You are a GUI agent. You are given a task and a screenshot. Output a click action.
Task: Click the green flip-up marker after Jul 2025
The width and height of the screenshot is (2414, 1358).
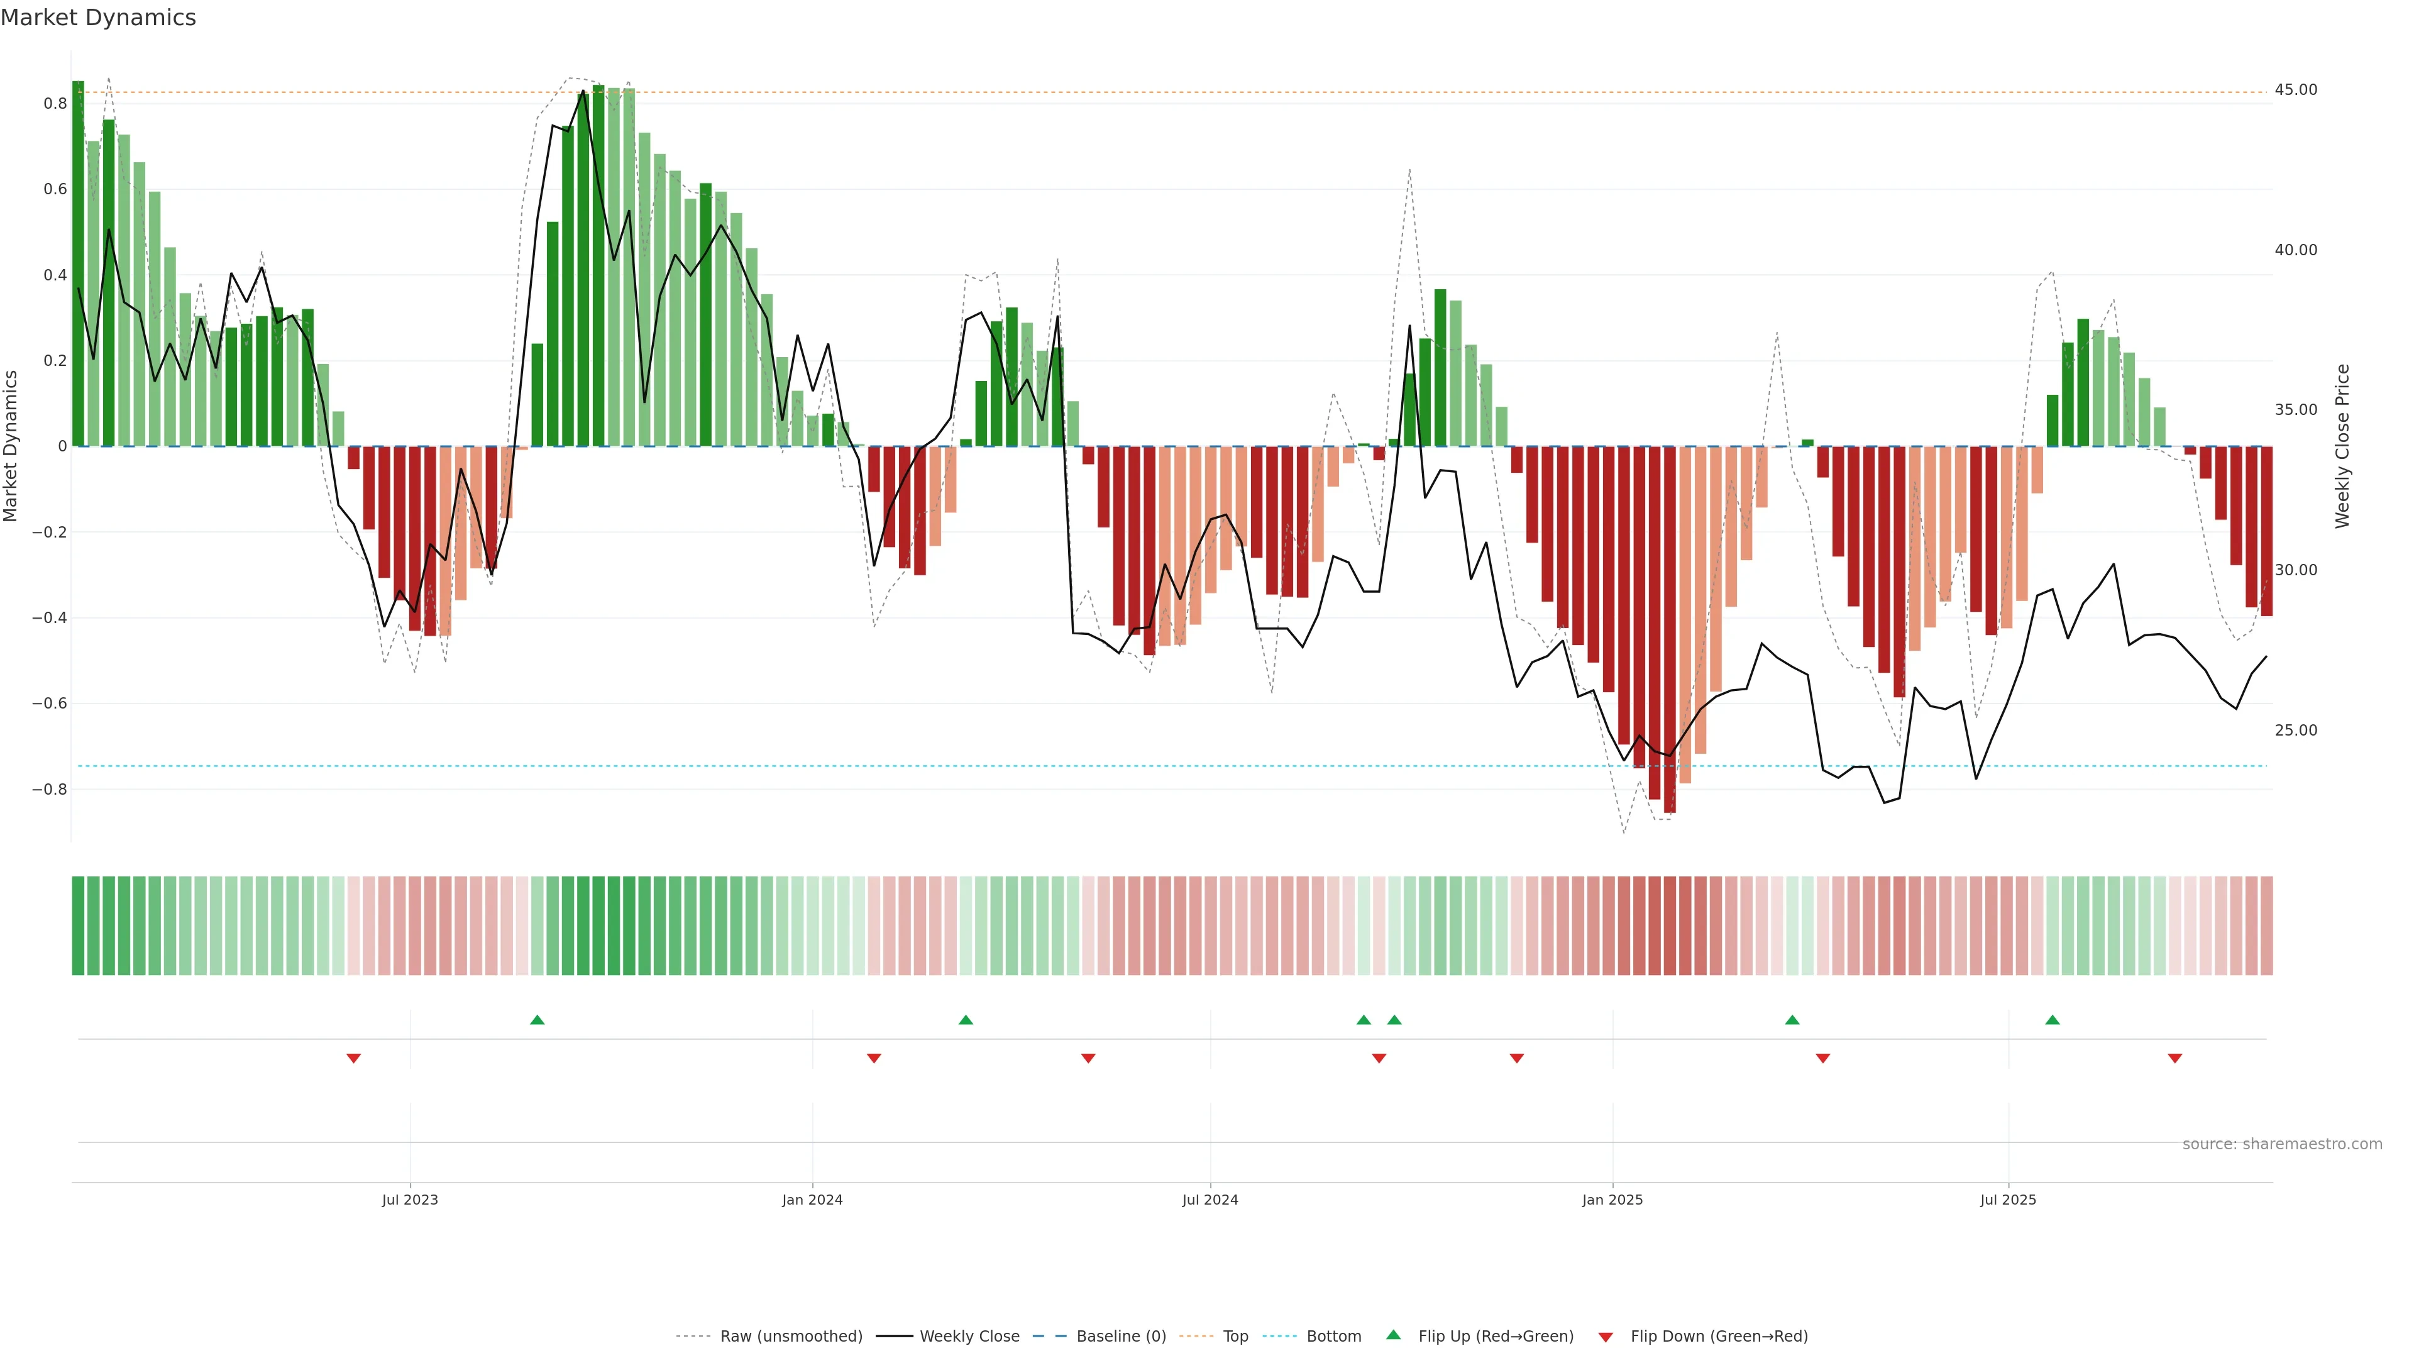click(2053, 1020)
